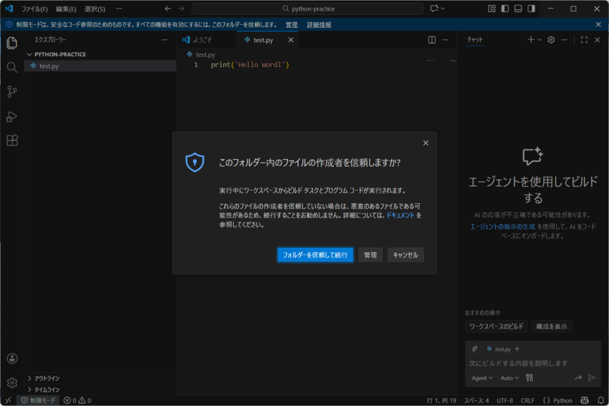
Task: Open the Accounts icon in activity bar
Action: 12,358
